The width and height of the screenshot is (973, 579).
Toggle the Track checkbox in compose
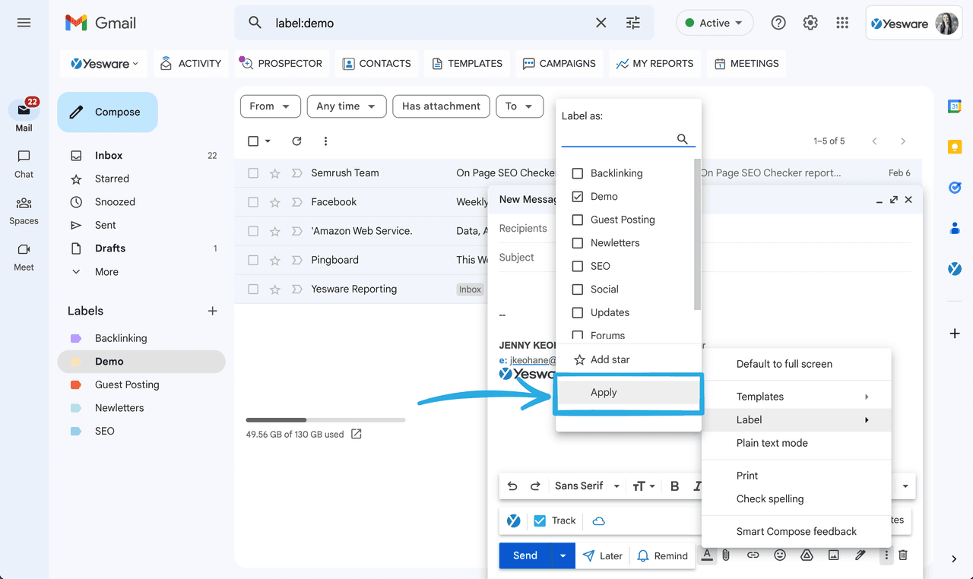tap(540, 520)
